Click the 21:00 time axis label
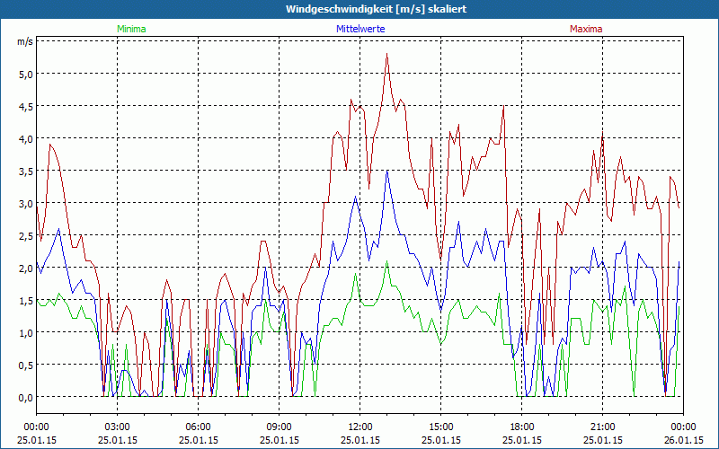The height and width of the screenshot is (449, 719). pyautogui.click(x=602, y=427)
